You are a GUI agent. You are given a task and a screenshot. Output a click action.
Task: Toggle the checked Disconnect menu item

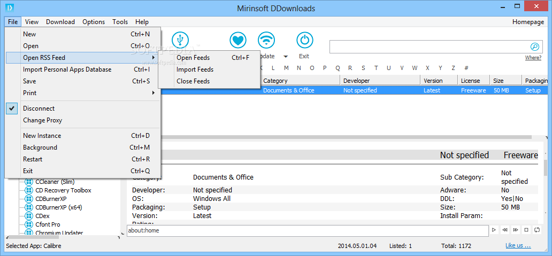point(83,108)
